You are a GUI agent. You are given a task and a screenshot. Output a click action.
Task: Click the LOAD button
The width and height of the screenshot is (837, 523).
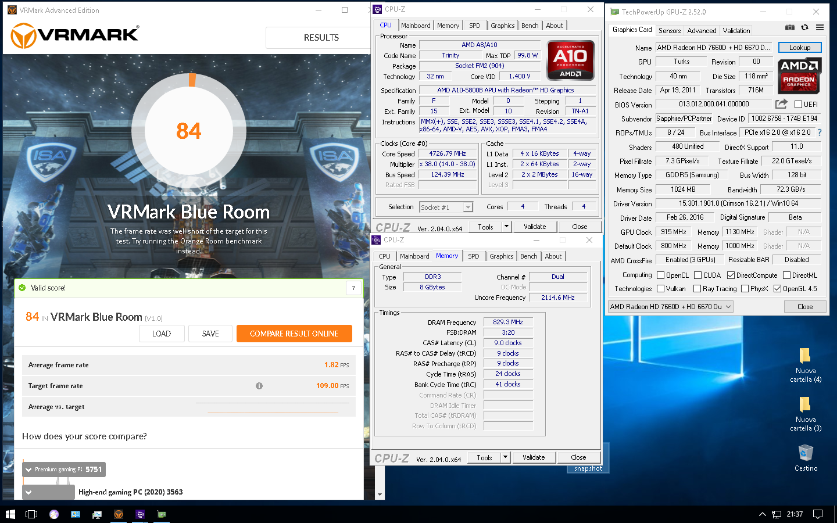point(162,334)
